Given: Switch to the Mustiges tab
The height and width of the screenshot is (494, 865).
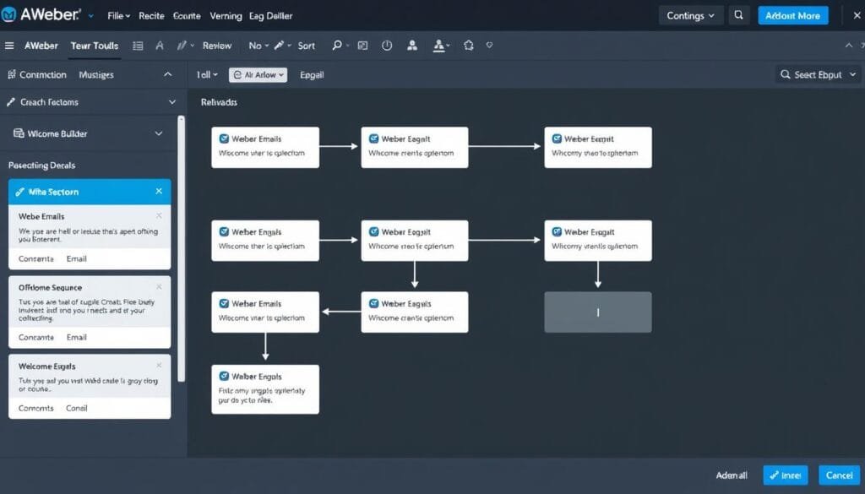Looking at the screenshot, I should click(96, 75).
